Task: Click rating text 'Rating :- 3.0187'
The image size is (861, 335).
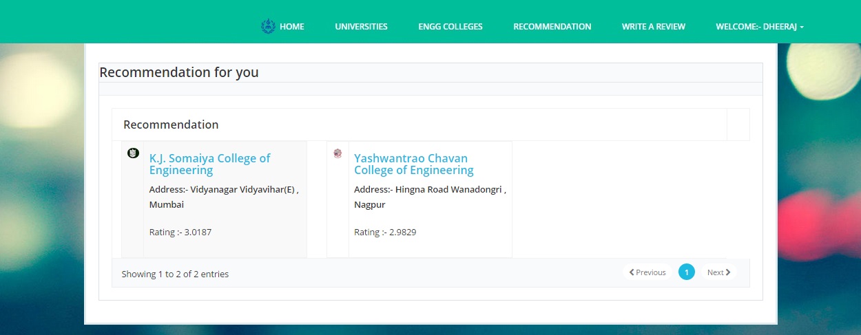Action: 180,232
